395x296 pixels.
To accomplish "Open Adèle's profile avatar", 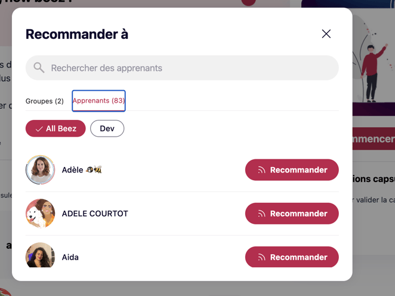I will 41,170.
